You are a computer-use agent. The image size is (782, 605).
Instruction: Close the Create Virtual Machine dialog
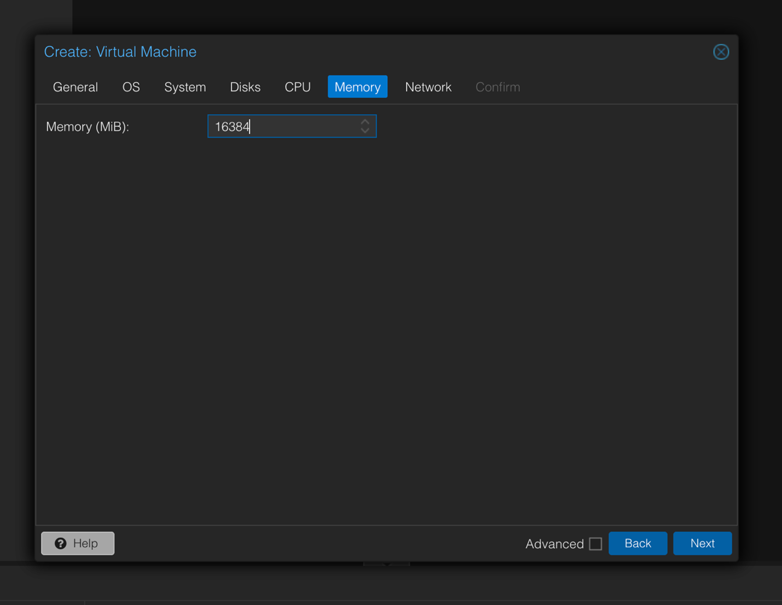click(721, 52)
